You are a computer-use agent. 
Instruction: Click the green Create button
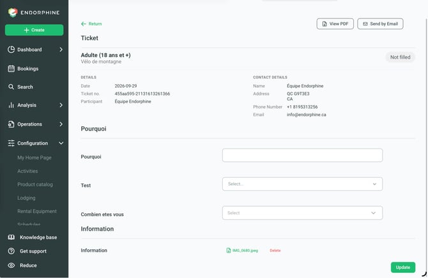(x=34, y=30)
